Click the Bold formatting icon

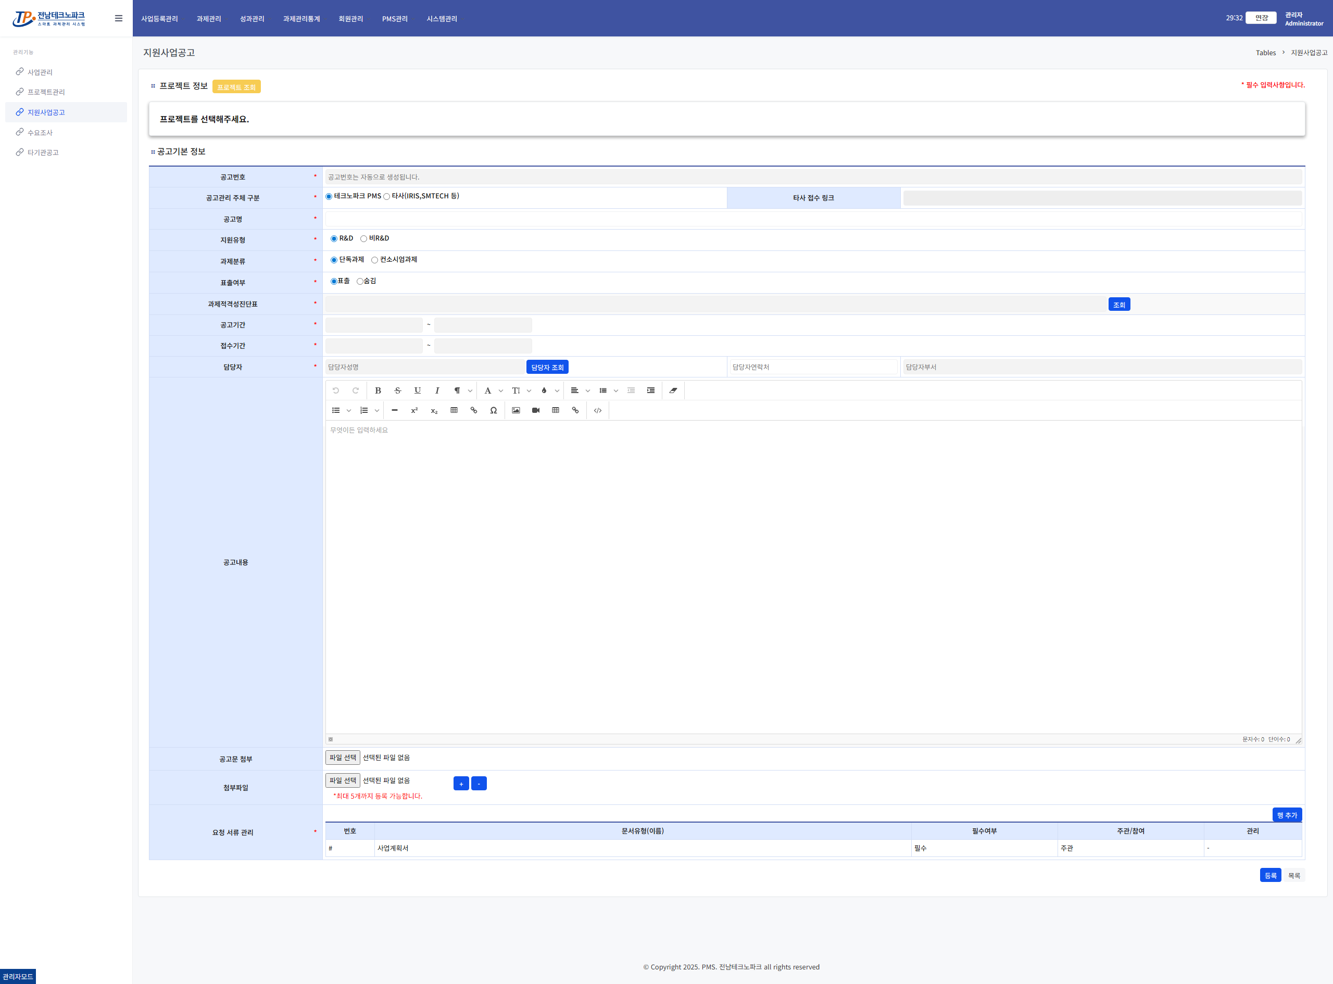[378, 391]
